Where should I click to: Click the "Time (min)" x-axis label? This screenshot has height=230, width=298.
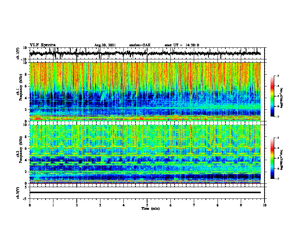point(151,209)
